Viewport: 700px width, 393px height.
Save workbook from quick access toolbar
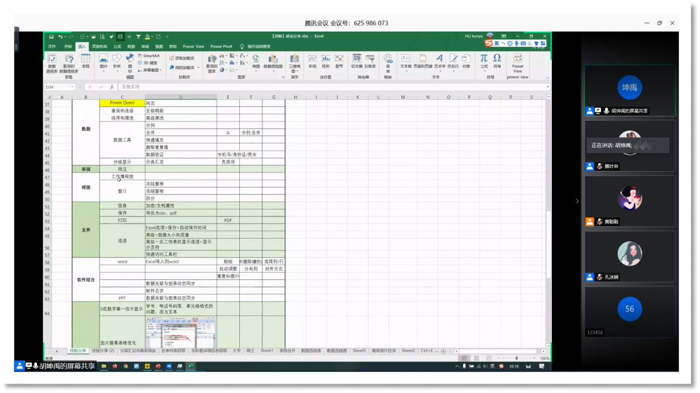click(52, 36)
